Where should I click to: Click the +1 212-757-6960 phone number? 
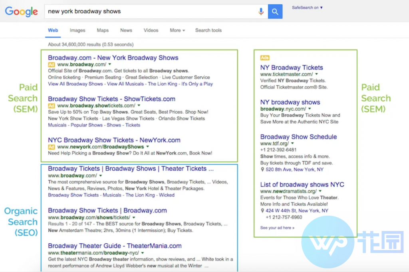click(x=284, y=217)
